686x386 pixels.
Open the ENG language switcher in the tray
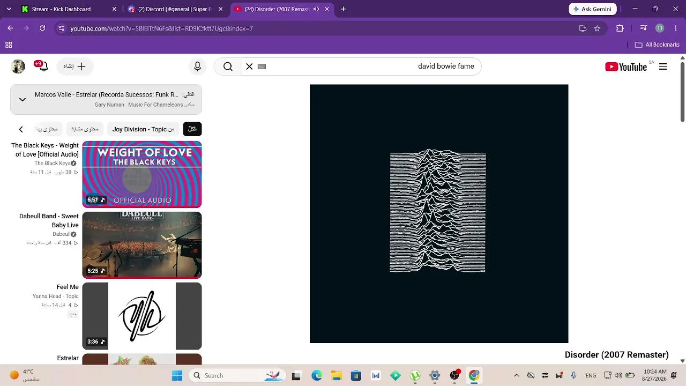click(591, 375)
